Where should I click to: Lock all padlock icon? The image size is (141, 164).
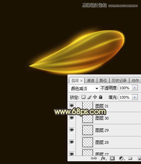(x=100, y=97)
